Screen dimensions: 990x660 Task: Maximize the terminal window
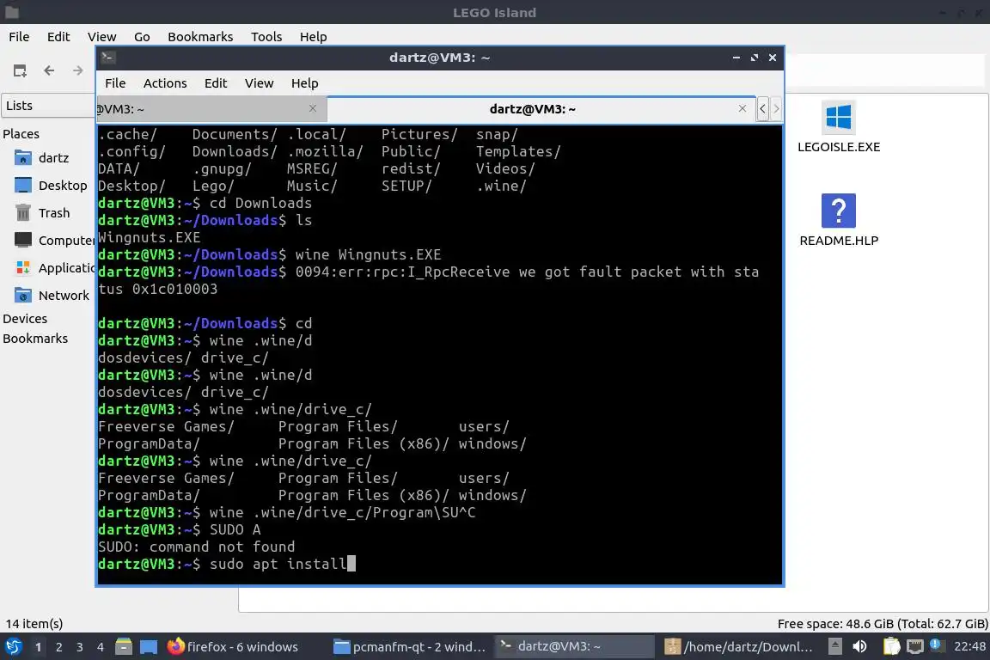coord(755,58)
